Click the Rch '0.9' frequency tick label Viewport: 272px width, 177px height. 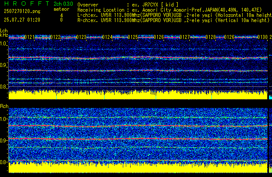click(x=3, y=140)
